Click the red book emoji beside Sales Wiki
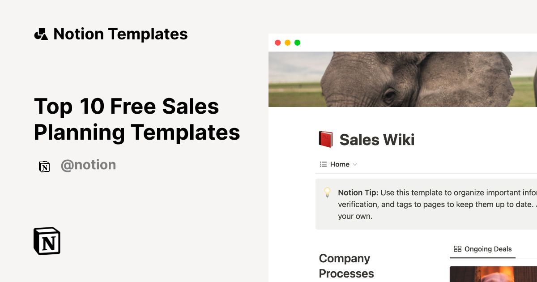The width and height of the screenshot is (537, 282). tap(325, 139)
